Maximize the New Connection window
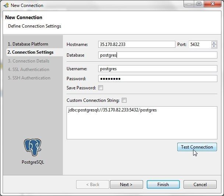The height and width of the screenshot is (196, 224). [199, 4]
